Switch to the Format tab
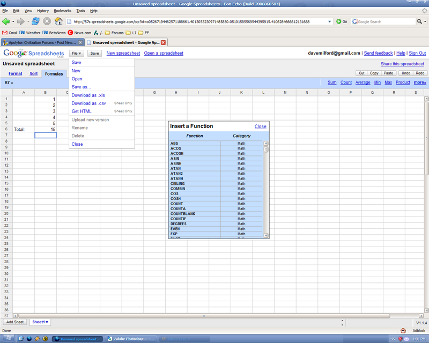Viewport: 429px width, 343px height. [16, 73]
